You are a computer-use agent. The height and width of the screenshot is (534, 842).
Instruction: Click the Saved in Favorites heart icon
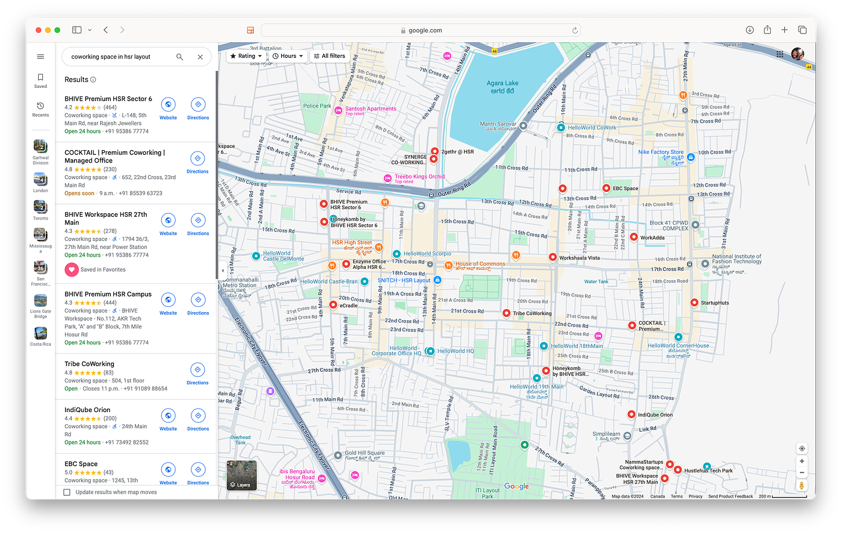(x=71, y=269)
